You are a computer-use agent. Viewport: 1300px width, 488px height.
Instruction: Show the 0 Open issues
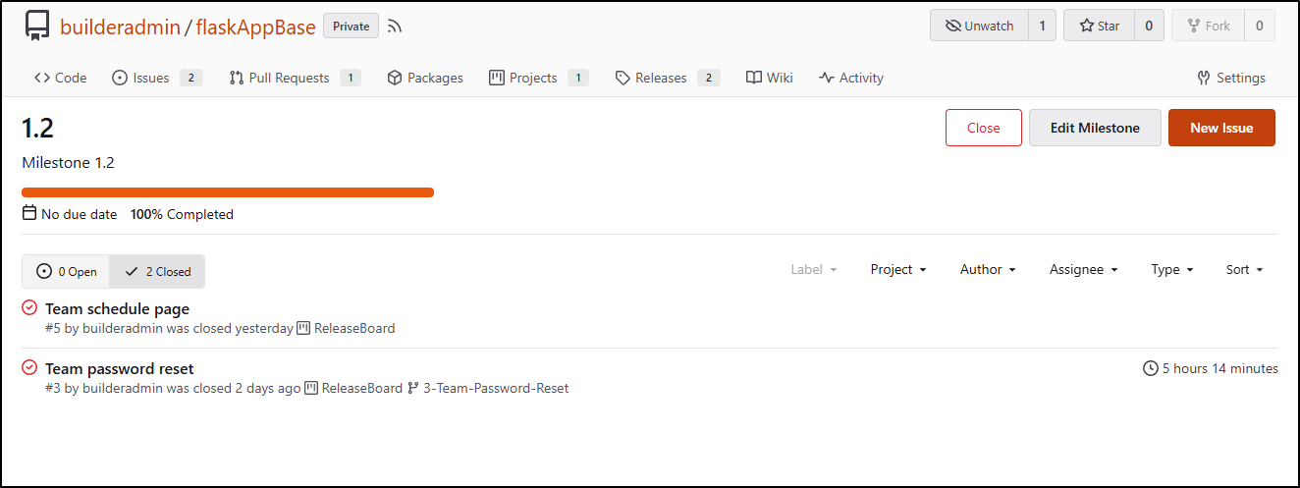pos(66,271)
